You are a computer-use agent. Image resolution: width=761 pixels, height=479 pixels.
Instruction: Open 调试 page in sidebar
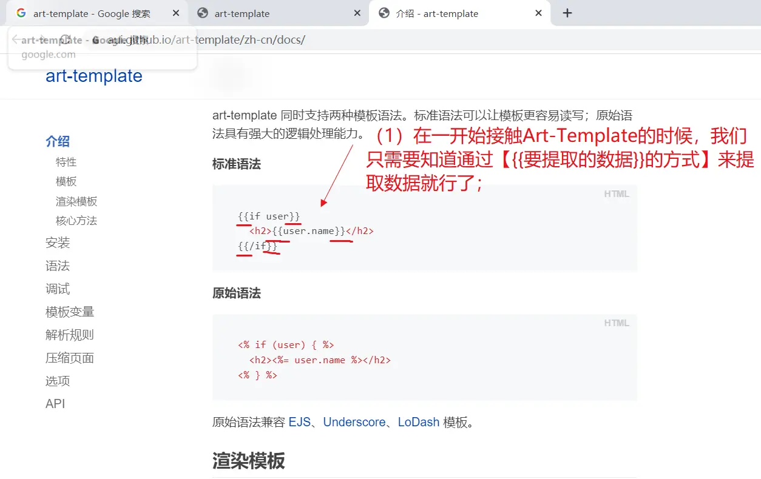pos(58,289)
